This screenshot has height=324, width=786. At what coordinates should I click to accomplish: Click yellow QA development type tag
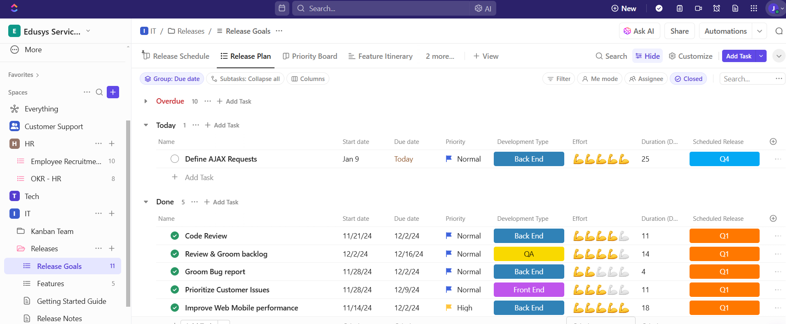pos(529,254)
